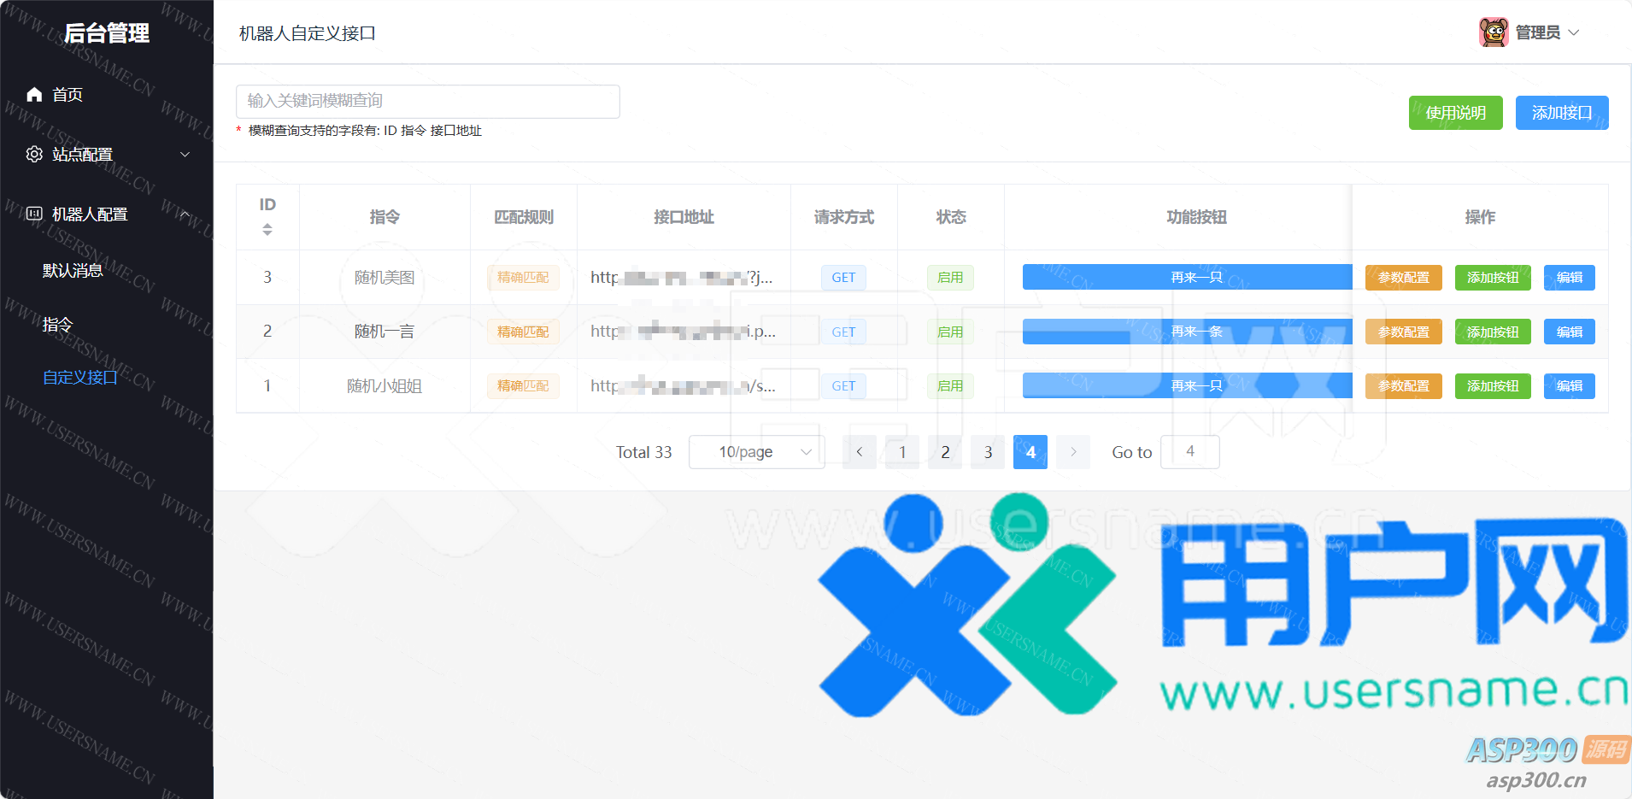
Task: Click 参数配置 for 随机美图 row
Action: point(1403,278)
